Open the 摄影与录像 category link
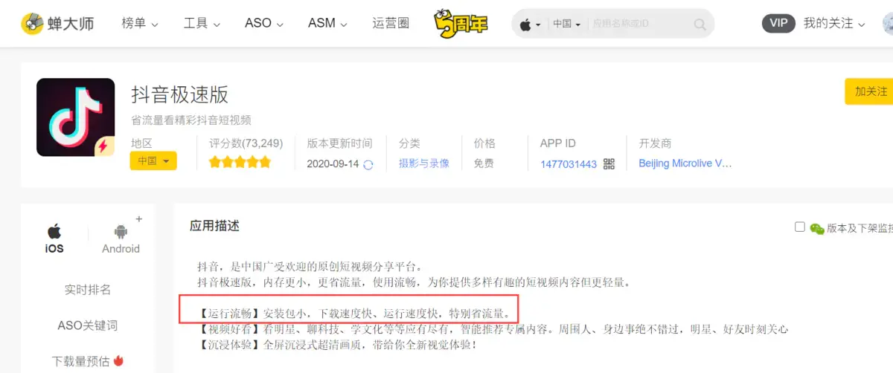The image size is (893, 373). point(424,163)
